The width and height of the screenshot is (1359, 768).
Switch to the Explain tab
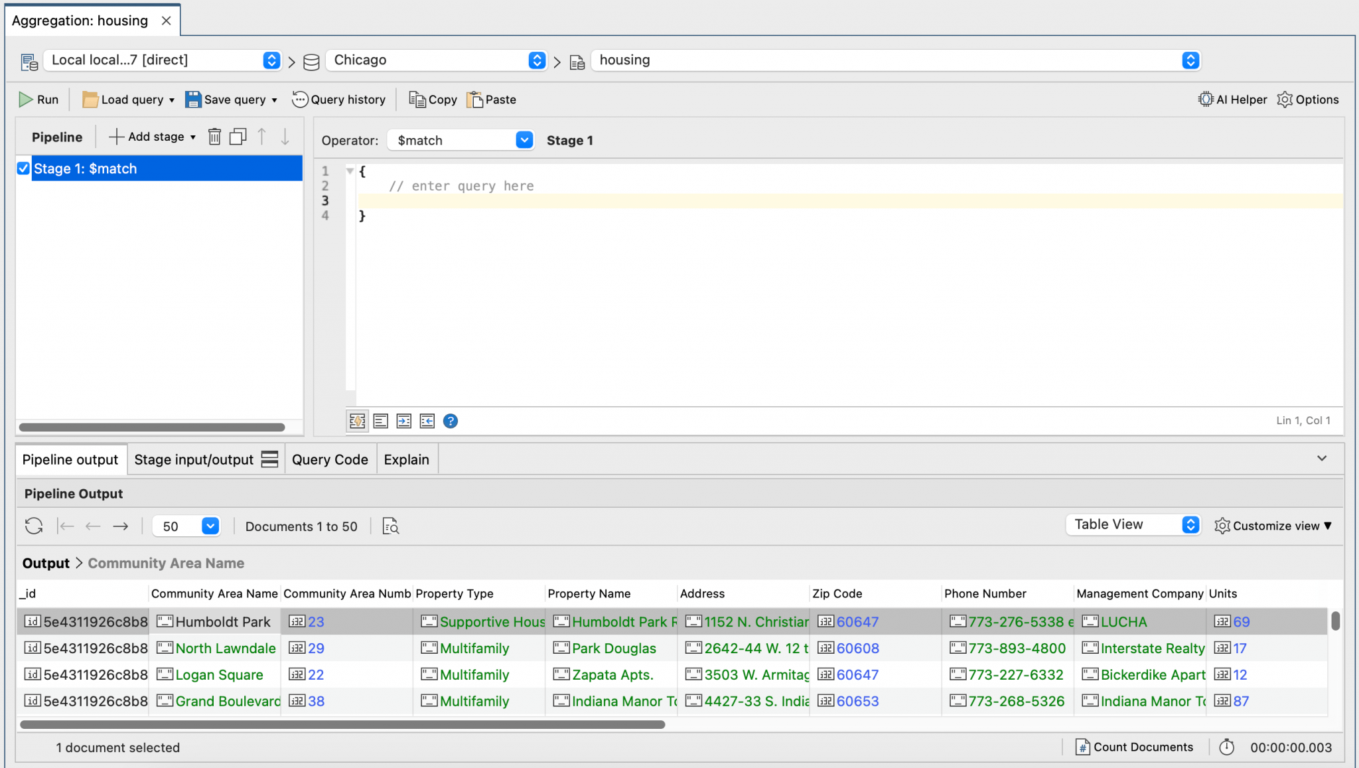pyautogui.click(x=406, y=459)
